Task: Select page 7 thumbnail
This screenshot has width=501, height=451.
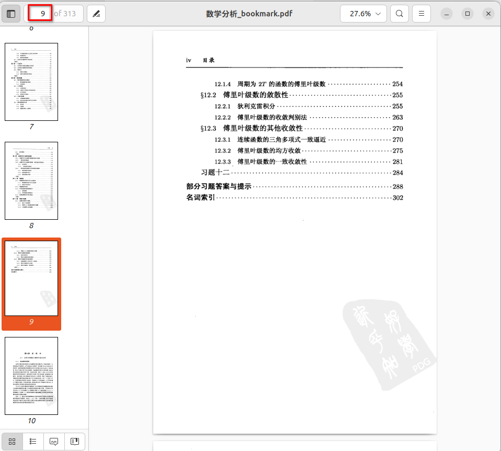Action: point(31,82)
